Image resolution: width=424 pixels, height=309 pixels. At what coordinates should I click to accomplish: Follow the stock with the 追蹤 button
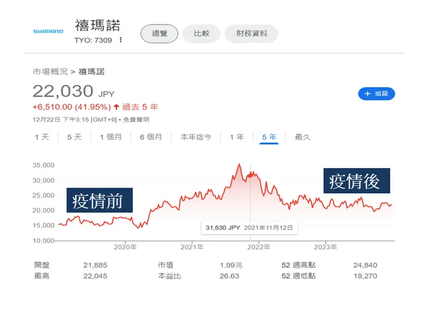click(x=376, y=93)
